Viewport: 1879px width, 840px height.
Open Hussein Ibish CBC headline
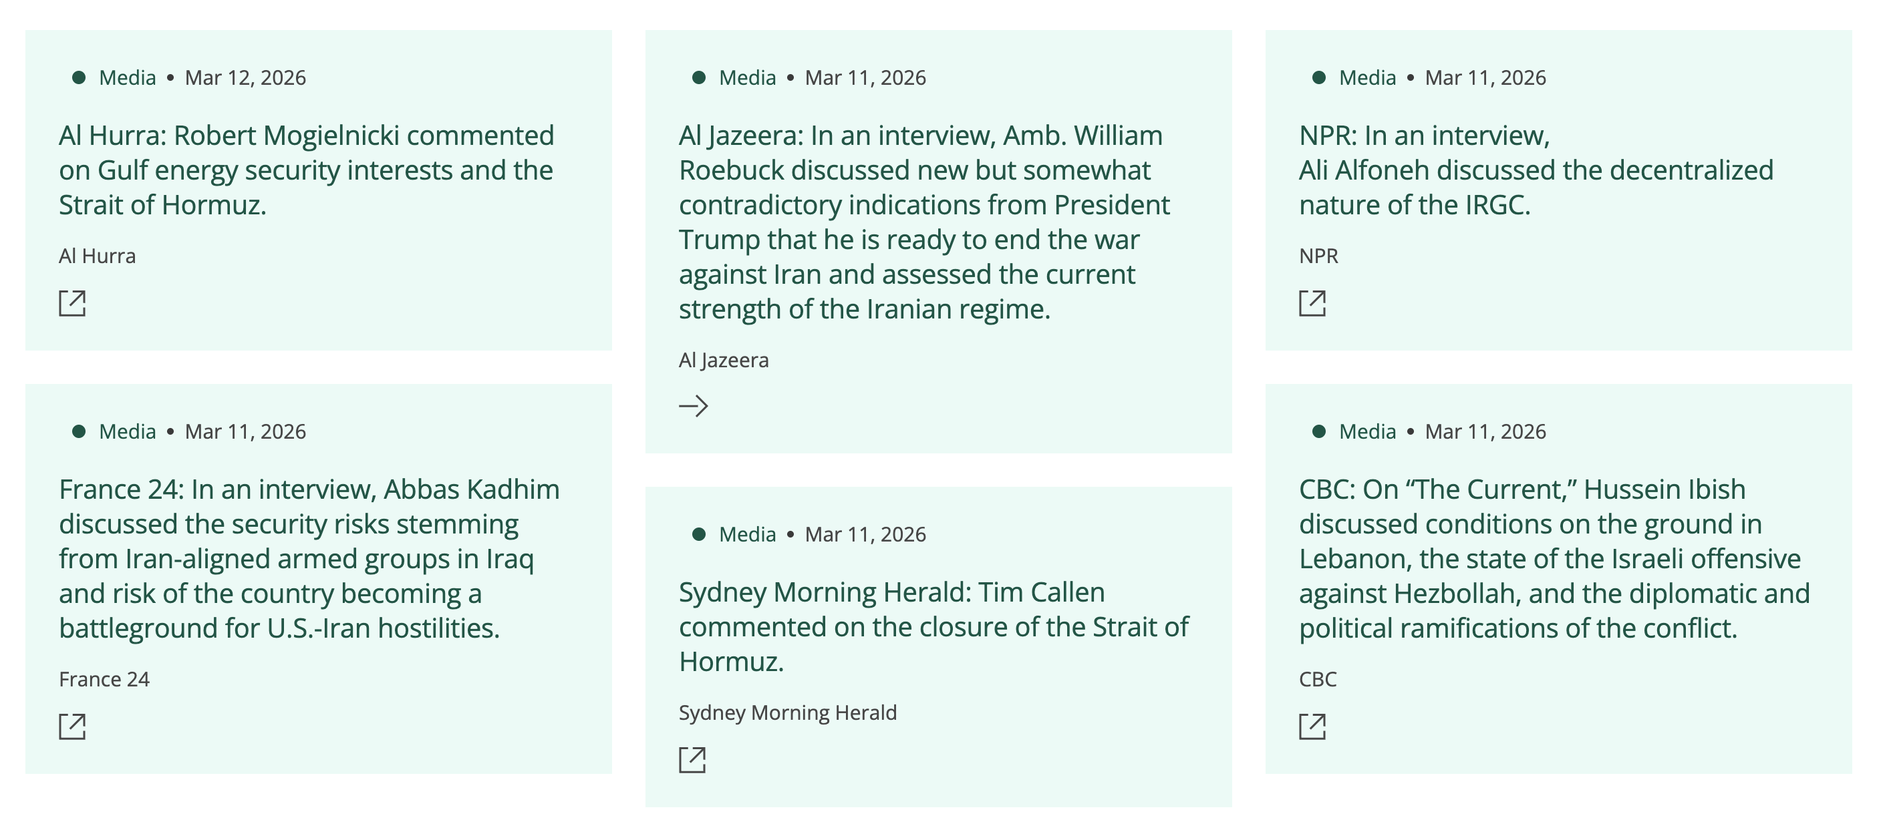point(1554,558)
